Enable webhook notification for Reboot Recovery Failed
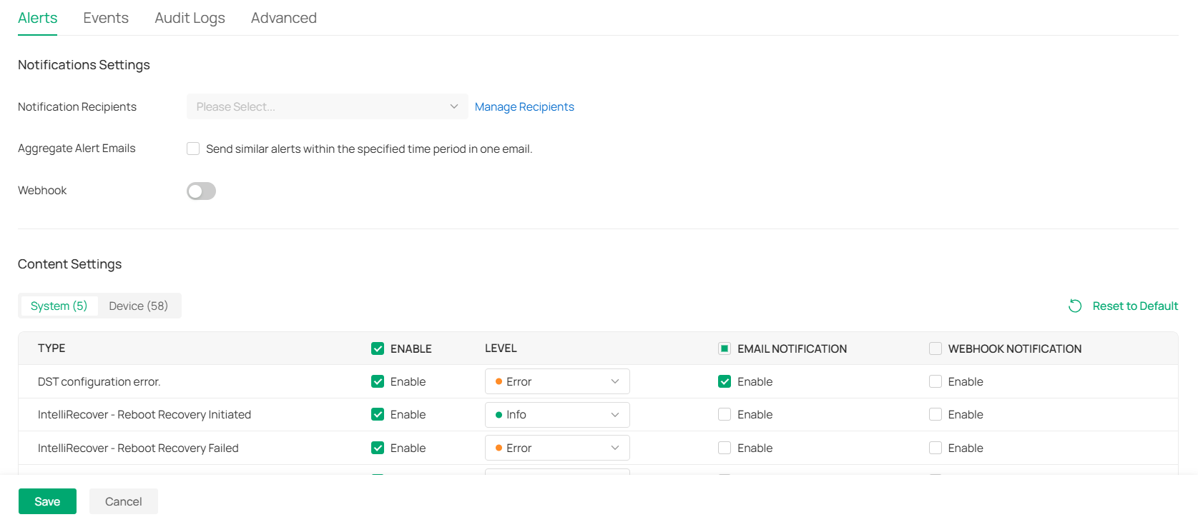Viewport: 1198px width, 527px height. click(935, 448)
